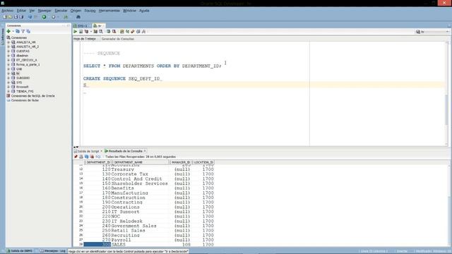Sort by the LOCATION_ID column header
452x254 pixels.
point(203,162)
